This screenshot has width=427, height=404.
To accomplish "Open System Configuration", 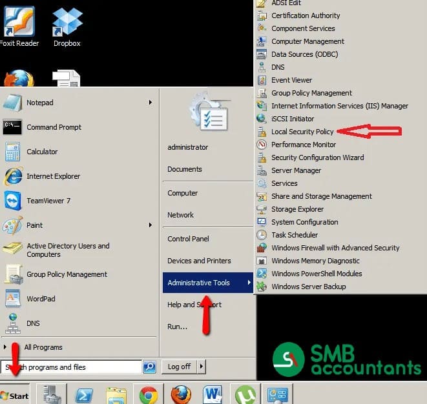I will [305, 222].
